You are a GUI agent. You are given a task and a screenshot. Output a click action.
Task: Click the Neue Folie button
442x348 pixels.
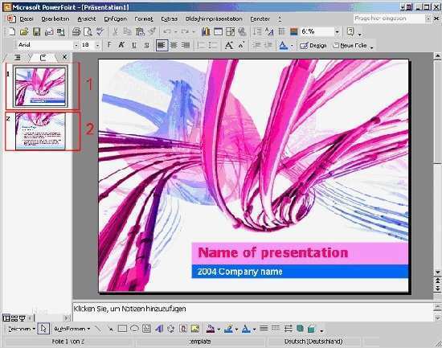click(x=350, y=45)
